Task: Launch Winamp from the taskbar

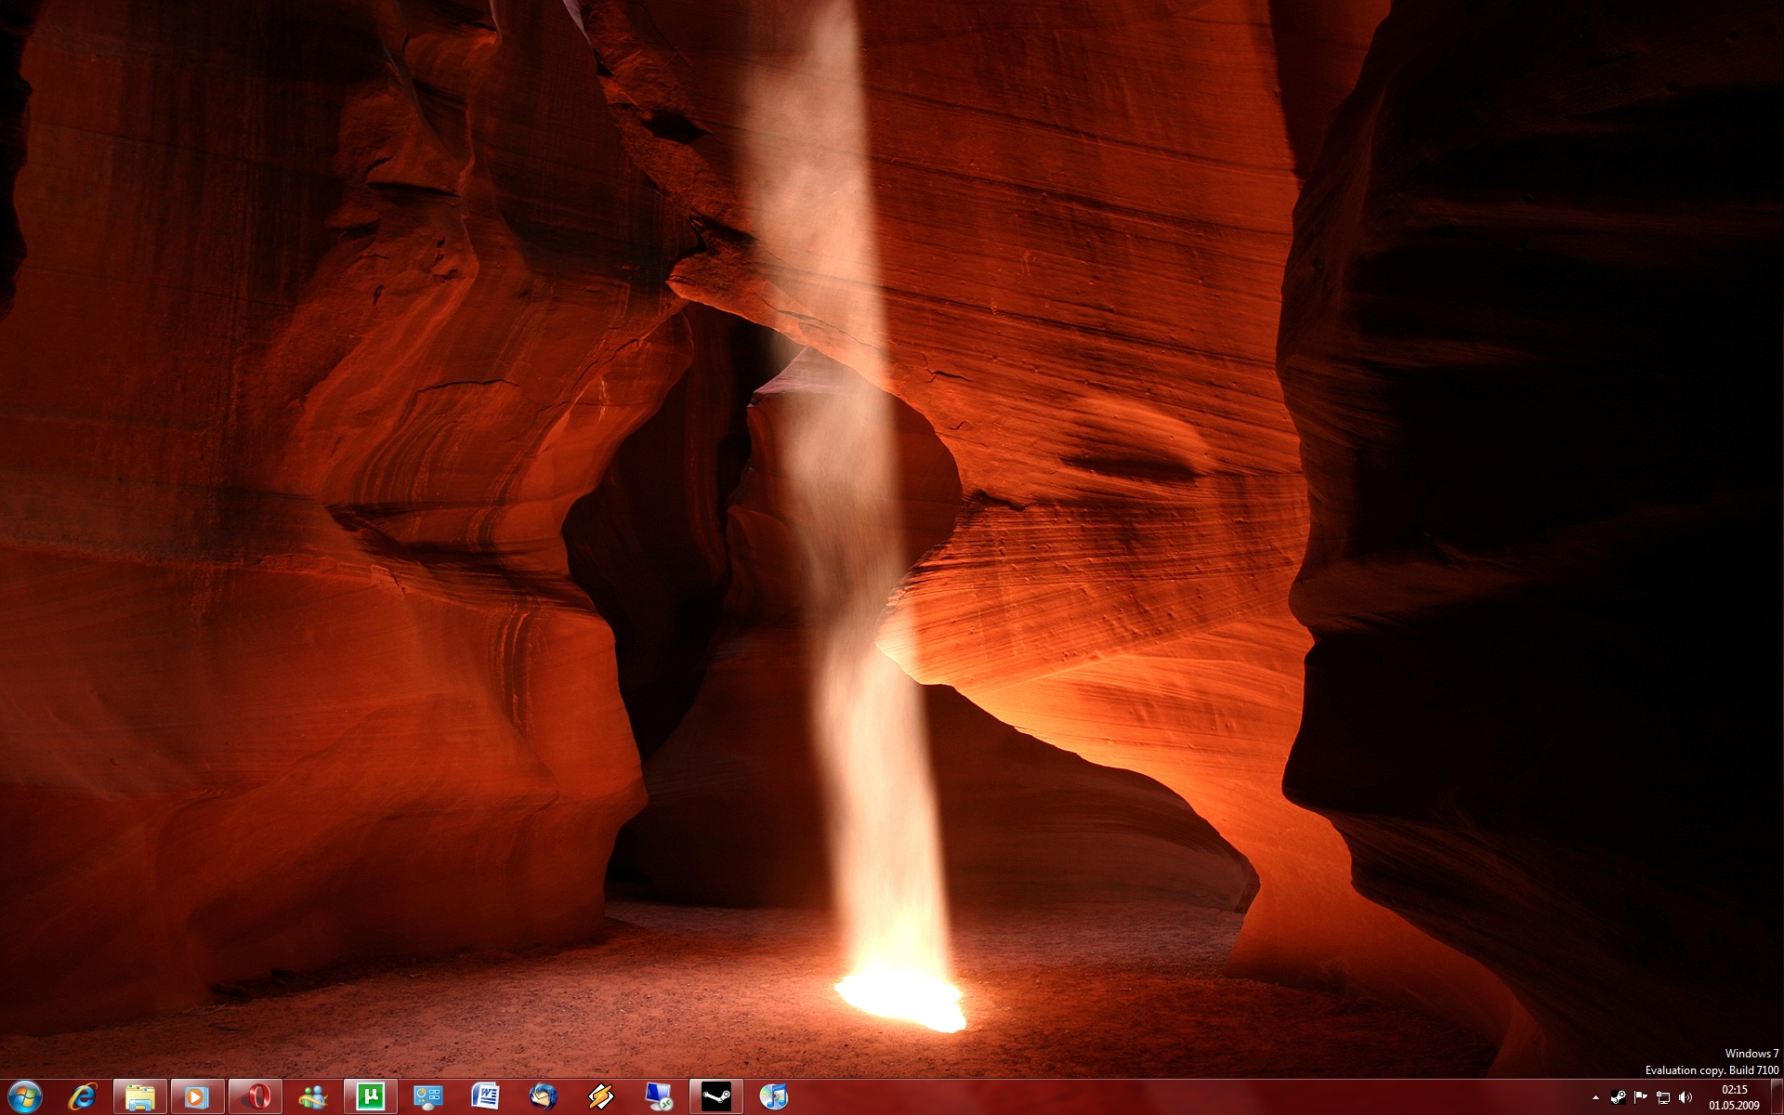Action: [x=601, y=1097]
